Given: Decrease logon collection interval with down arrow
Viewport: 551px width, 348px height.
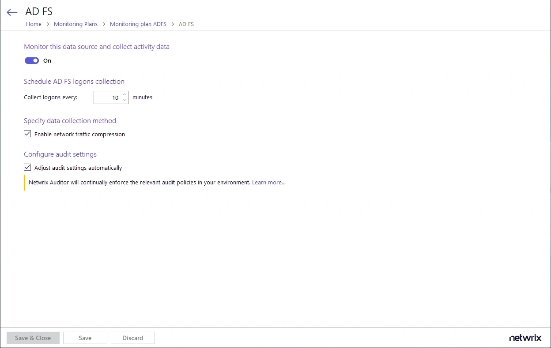Looking at the screenshot, I should pos(125,101).
